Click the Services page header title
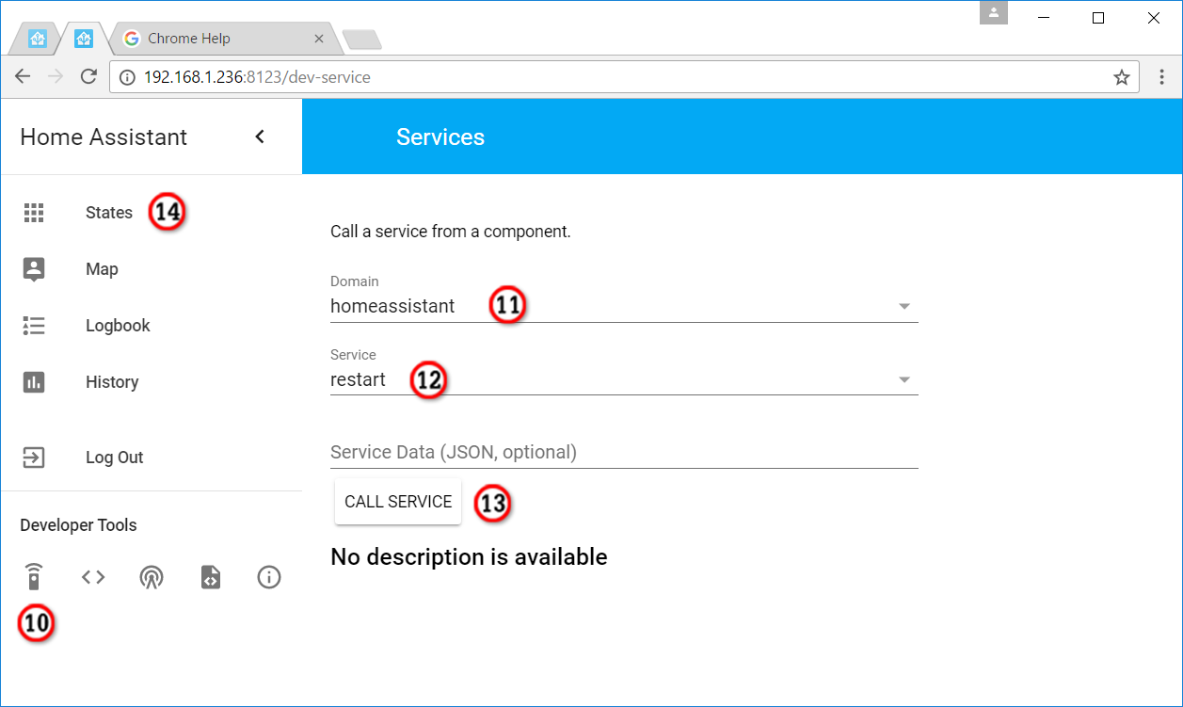This screenshot has height=707, width=1183. (x=440, y=137)
